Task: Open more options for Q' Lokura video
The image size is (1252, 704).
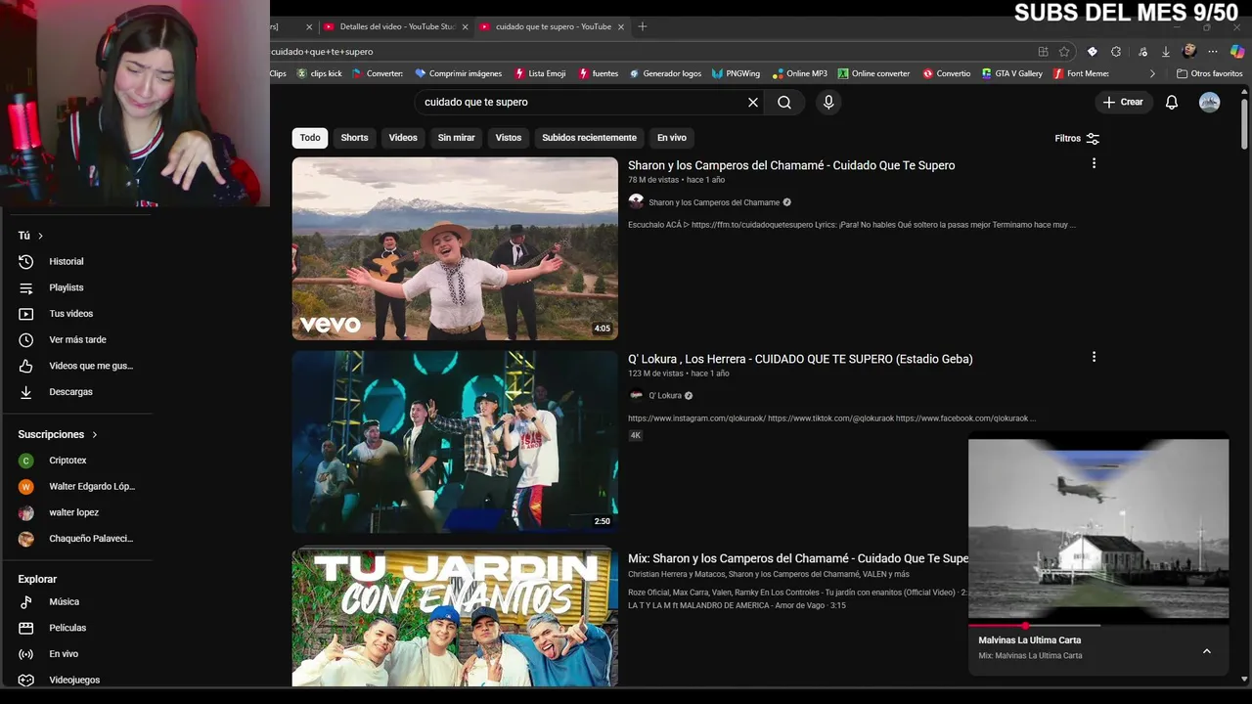Action: tap(1094, 357)
